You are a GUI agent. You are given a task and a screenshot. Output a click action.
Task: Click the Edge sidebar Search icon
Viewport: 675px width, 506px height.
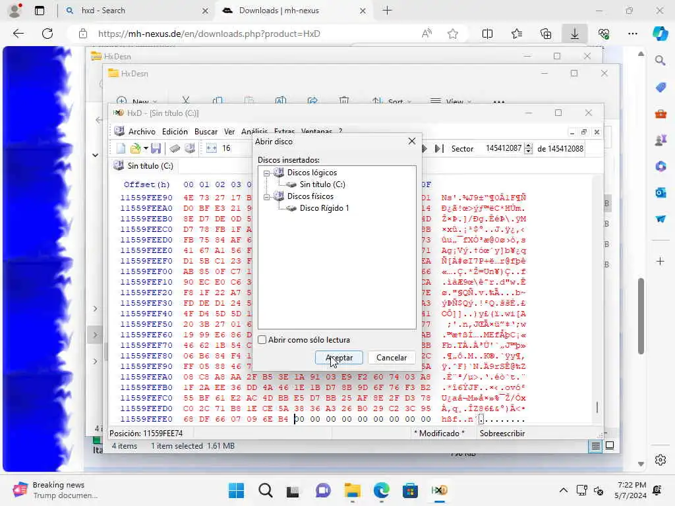coord(660,61)
